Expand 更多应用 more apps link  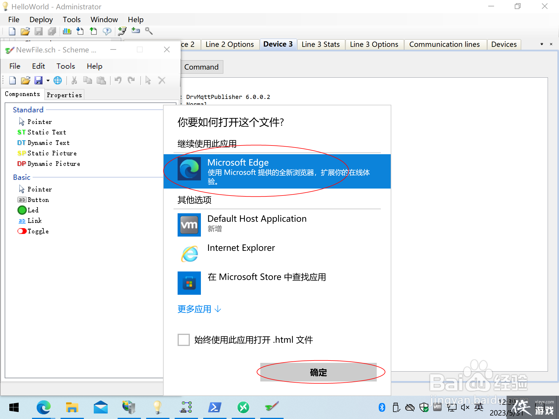tap(199, 309)
